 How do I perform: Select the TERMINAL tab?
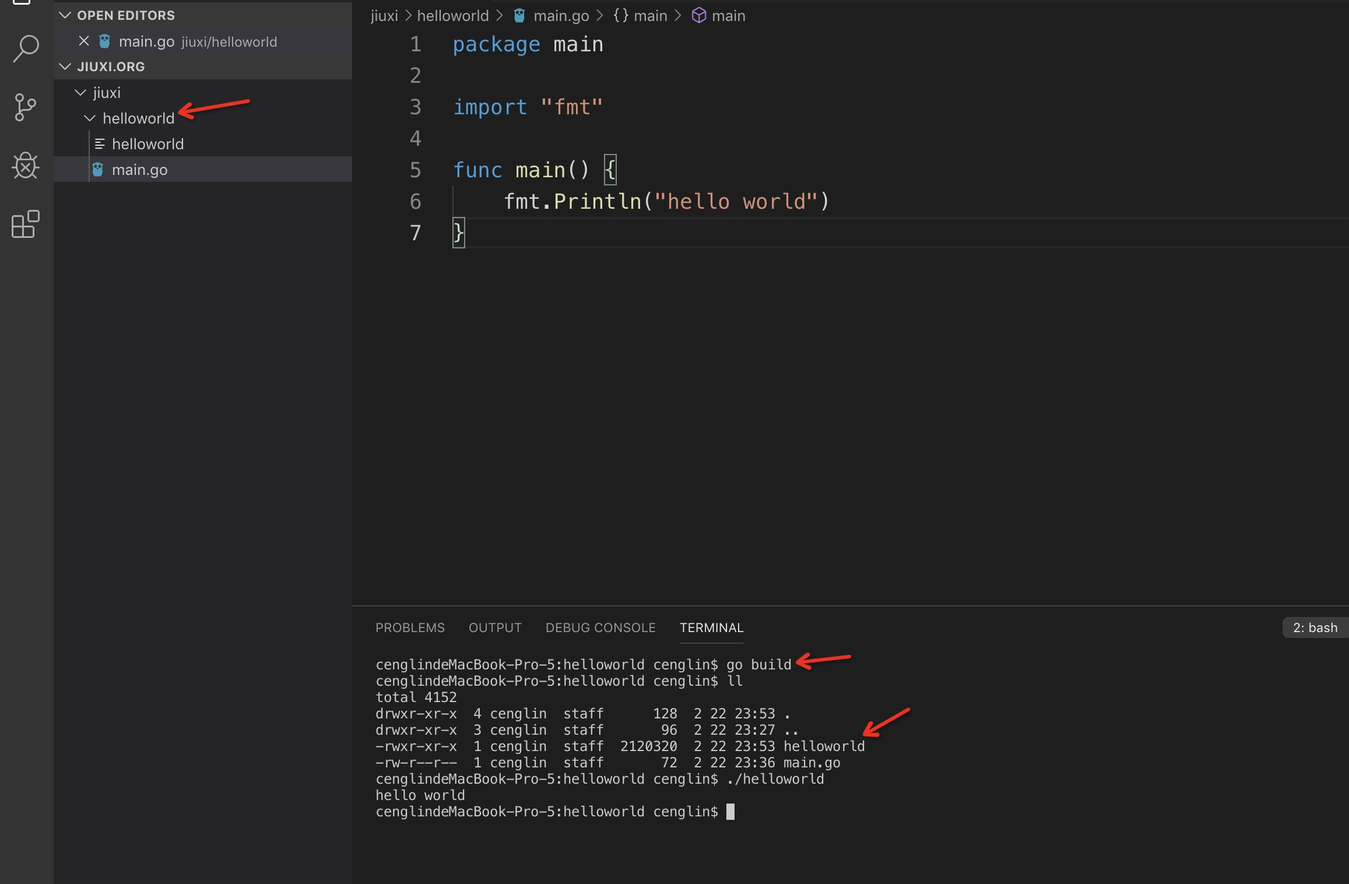[x=711, y=627]
